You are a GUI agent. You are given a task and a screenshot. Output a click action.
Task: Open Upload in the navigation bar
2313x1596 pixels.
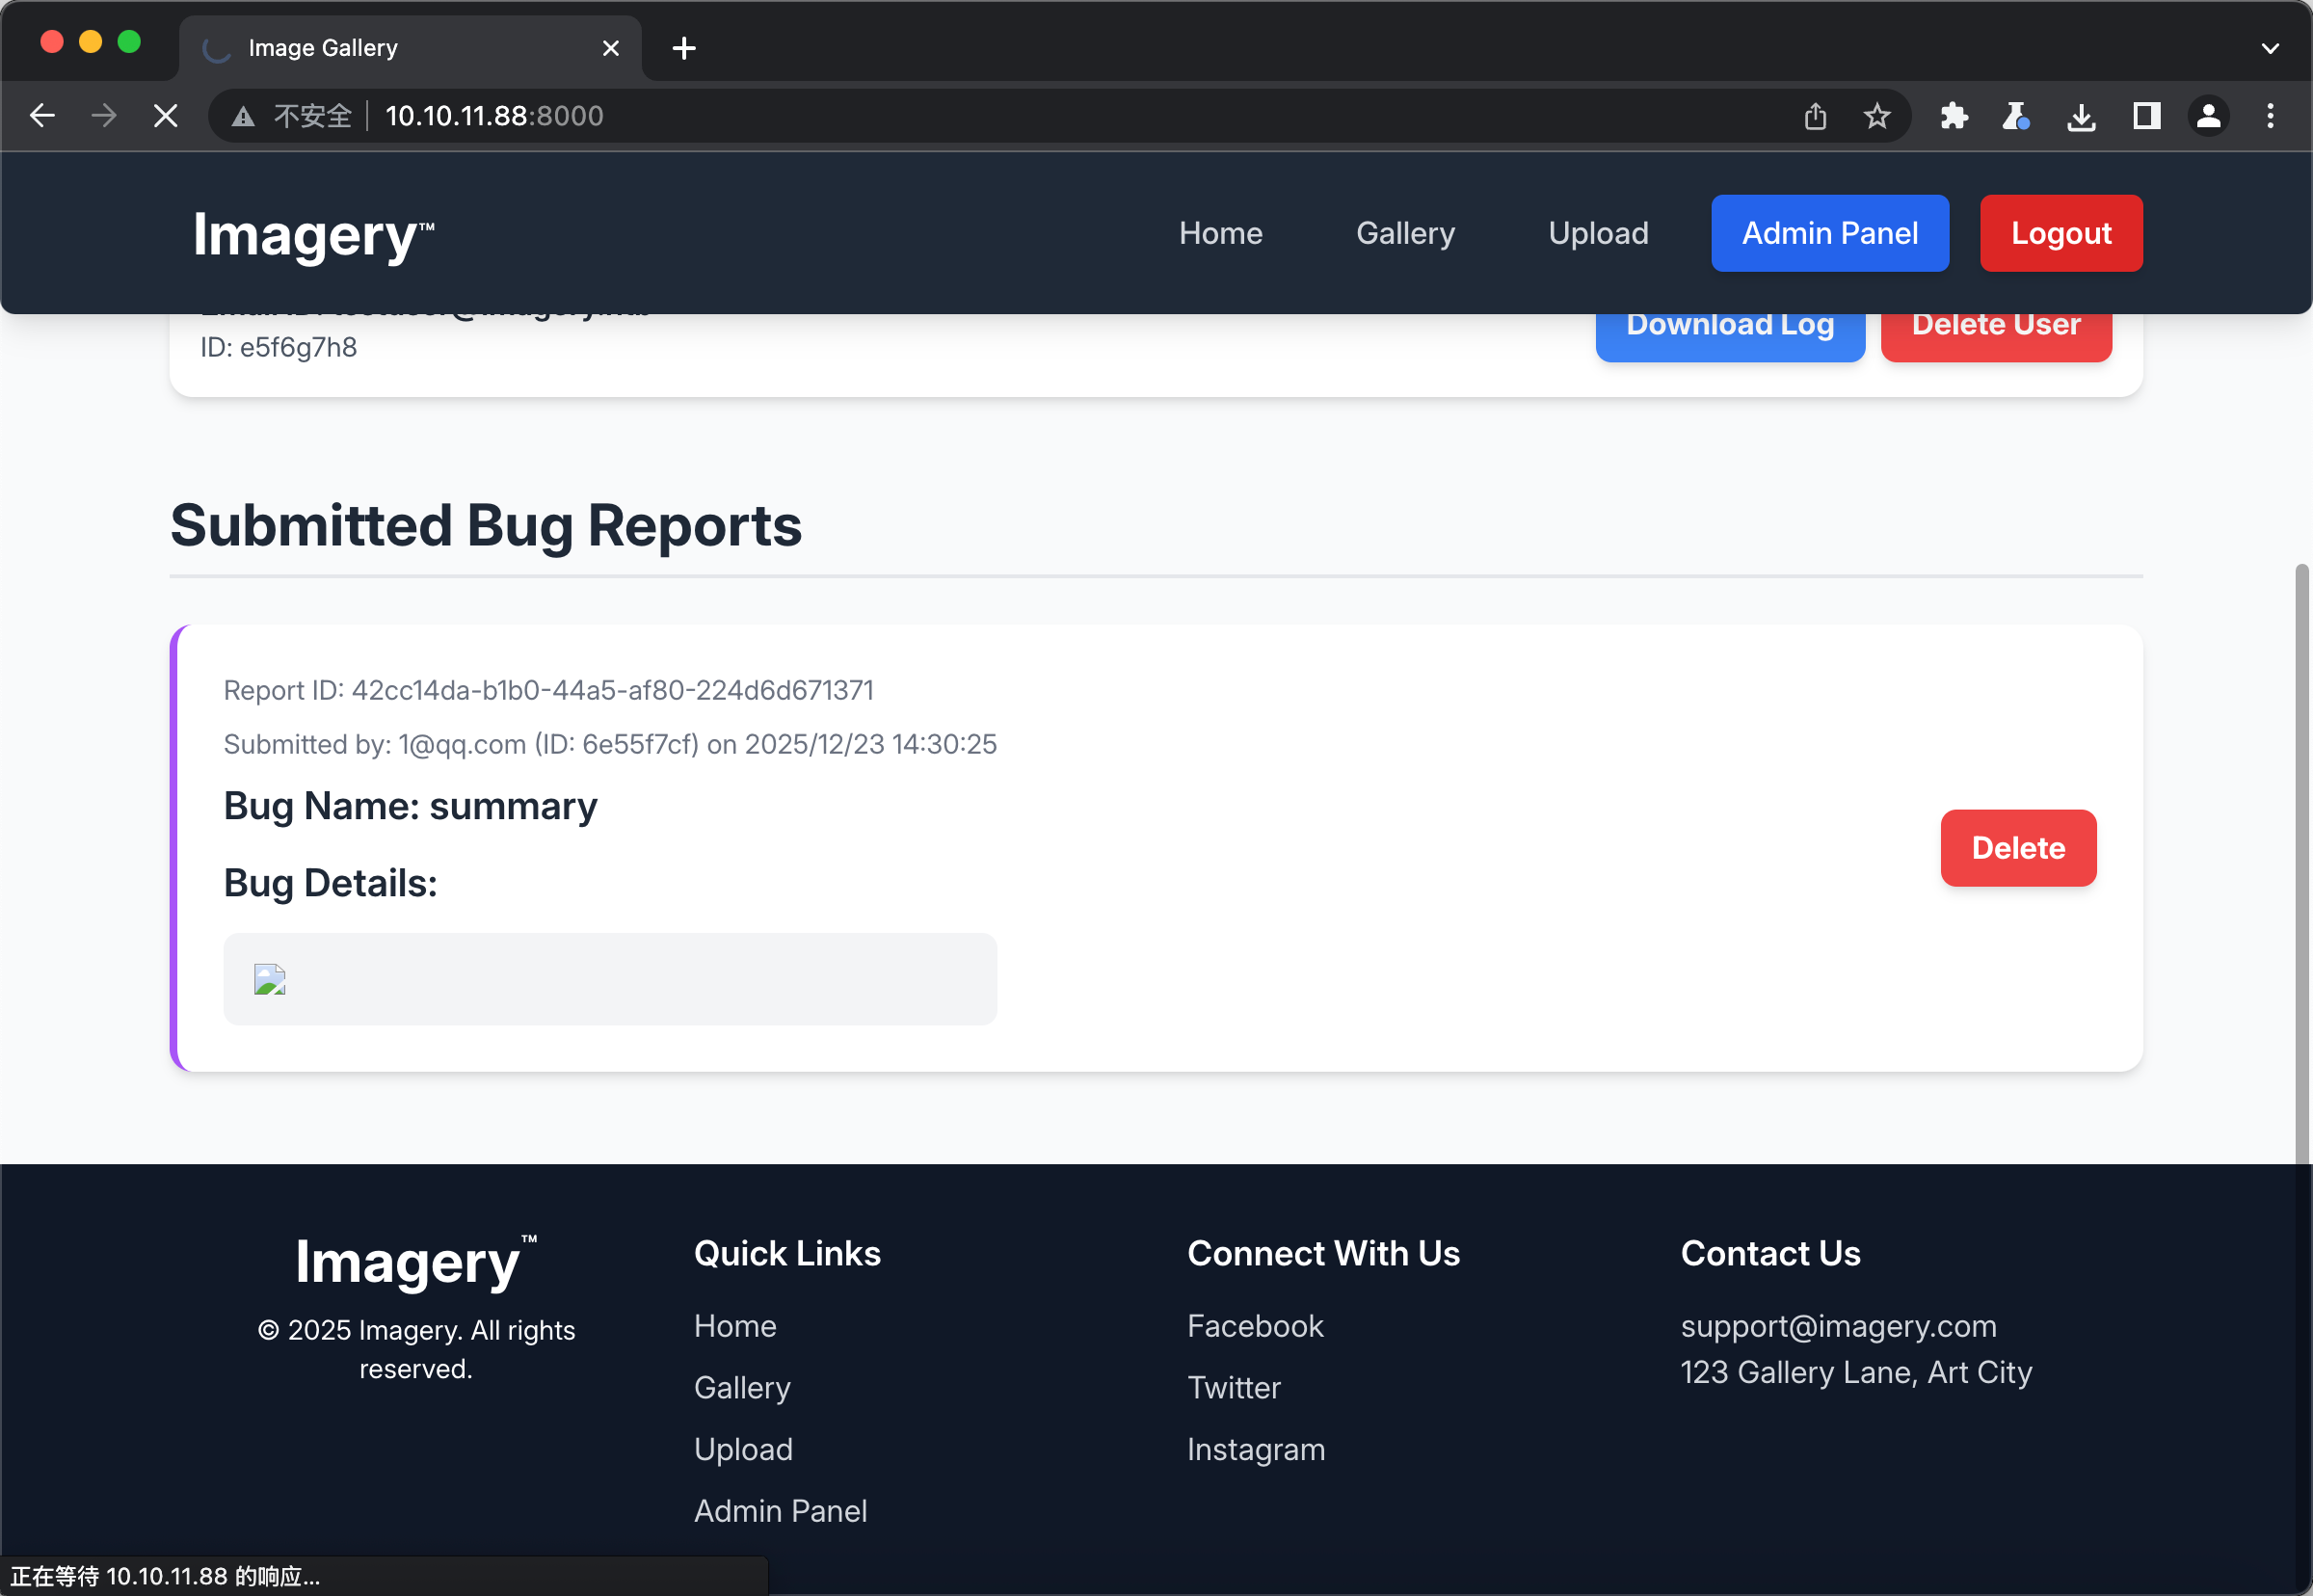click(x=1598, y=233)
